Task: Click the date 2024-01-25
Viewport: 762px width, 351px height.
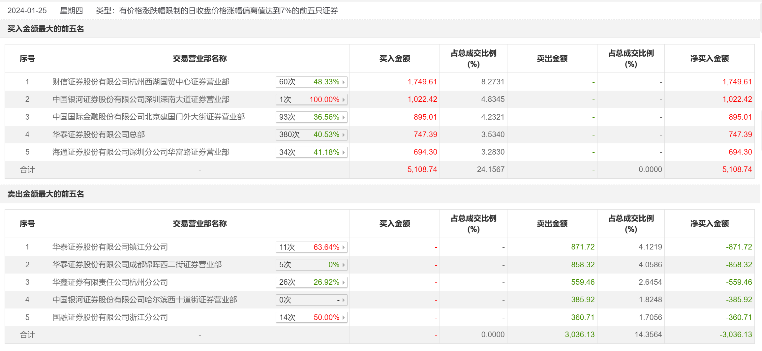Action: [x=27, y=11]
